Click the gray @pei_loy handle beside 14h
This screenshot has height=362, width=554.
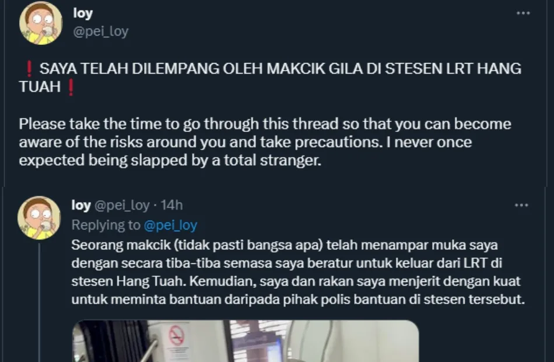(x=122, y=205)
